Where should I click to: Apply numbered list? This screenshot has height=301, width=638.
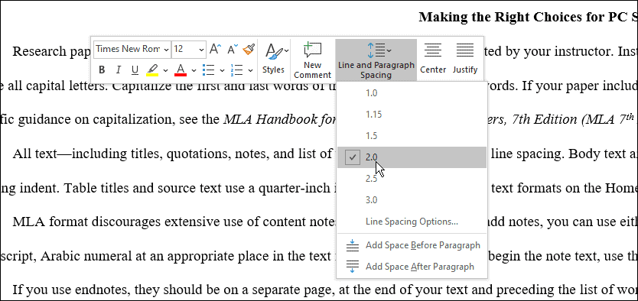pyautogui.click(x=237, y=70)
